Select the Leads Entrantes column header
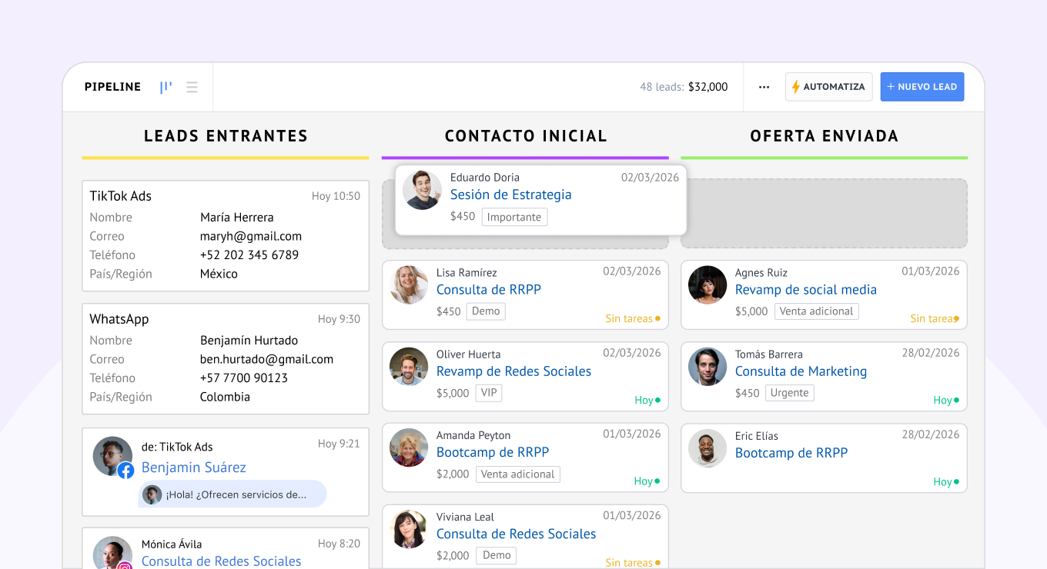Screen dimensions: 1047x569 click(x=226, y=136)
